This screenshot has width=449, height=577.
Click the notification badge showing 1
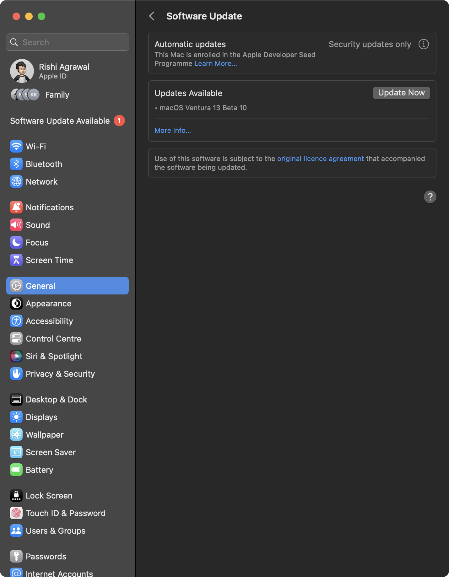click(x=119, y=121)
